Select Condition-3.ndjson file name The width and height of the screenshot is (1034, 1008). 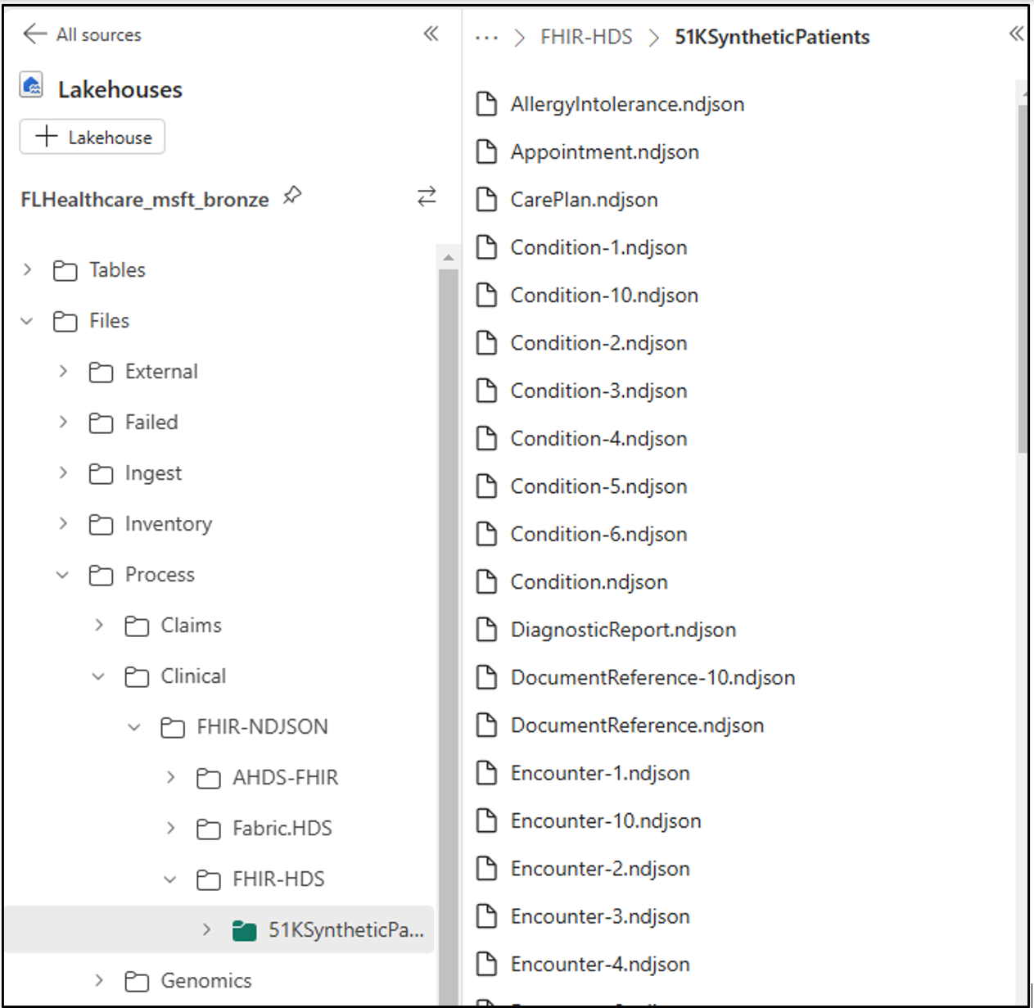point(598,391)
